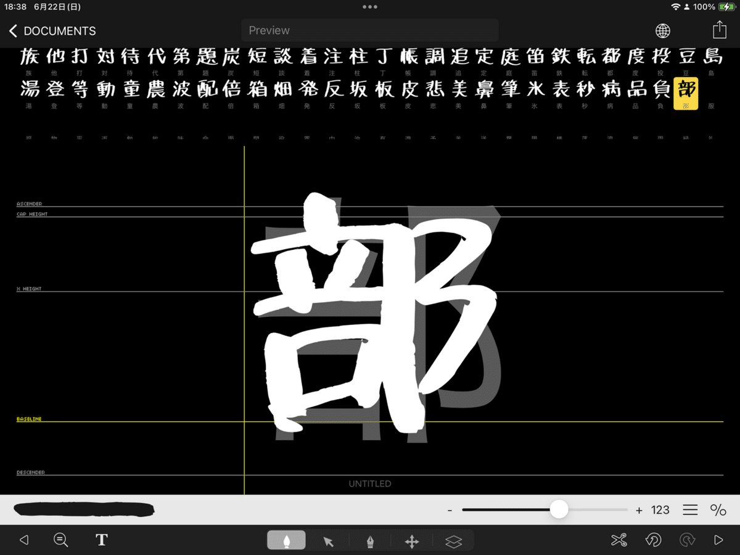
Task: Open the Layers tool
Action: [454, 540]
